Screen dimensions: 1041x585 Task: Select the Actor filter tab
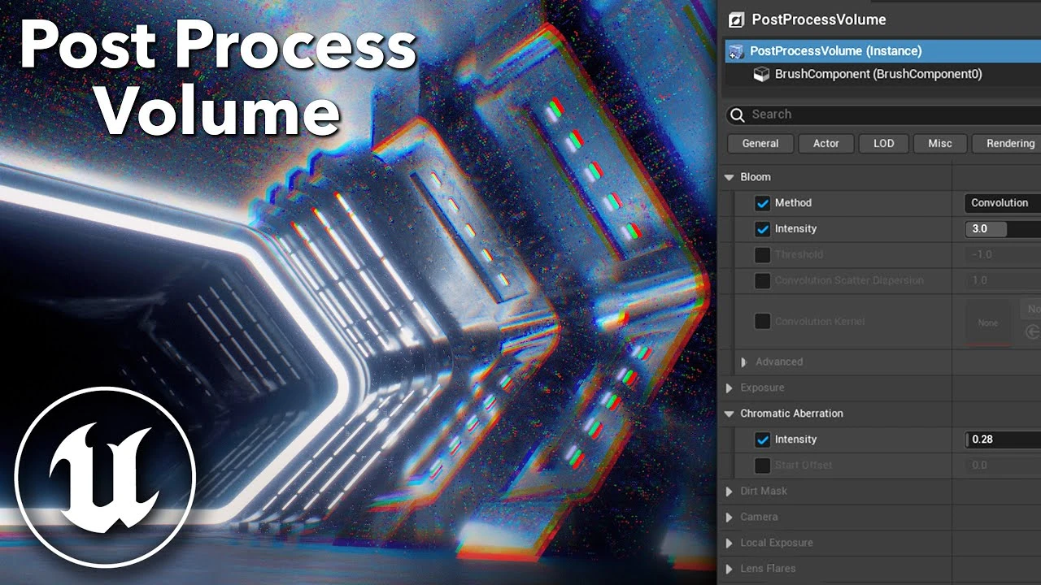[826, 144]
